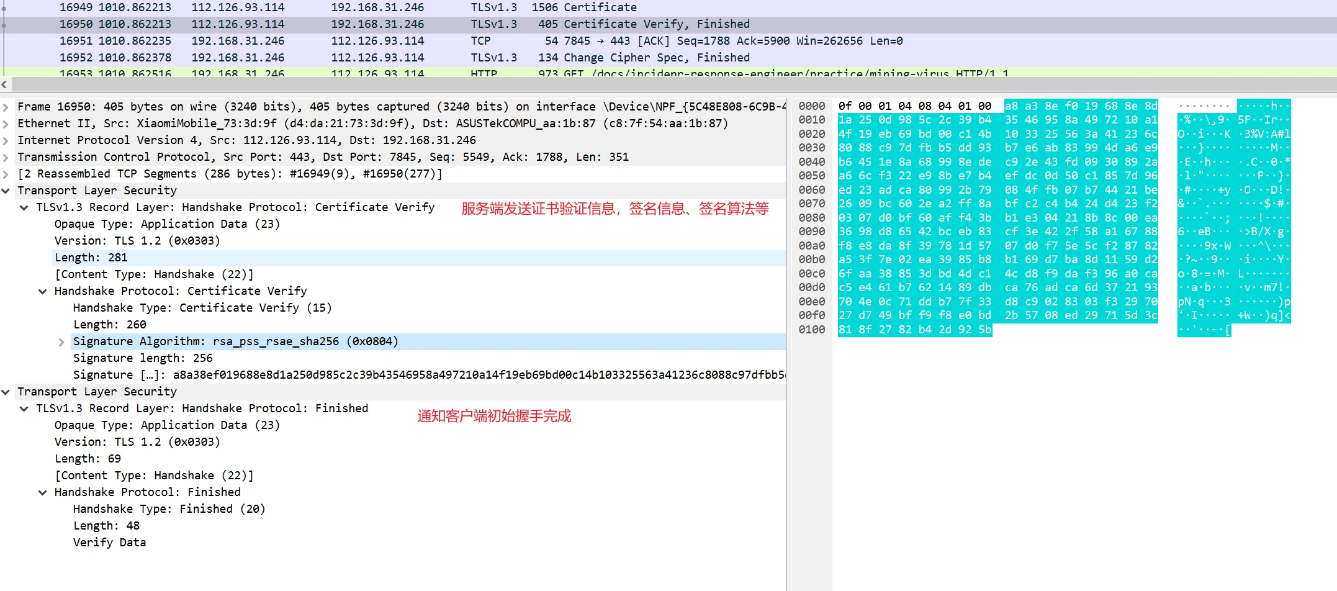Expand the Transmission Control Protocol section
This screenshot has width=1337, height=591.
pos(6,158)
